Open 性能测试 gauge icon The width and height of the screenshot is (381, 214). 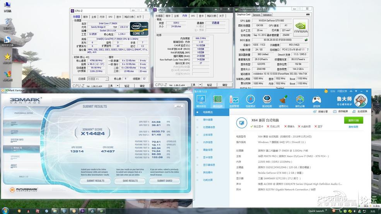coord(251,102)
